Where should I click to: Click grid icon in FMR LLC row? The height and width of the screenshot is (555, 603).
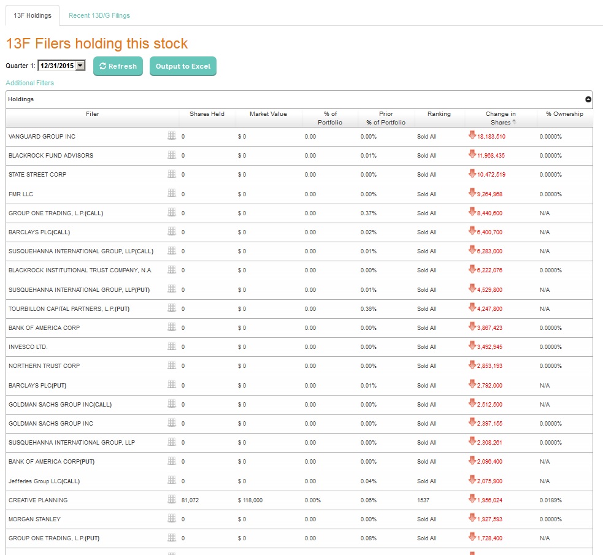pyautogui.click(x=172, y=193)
